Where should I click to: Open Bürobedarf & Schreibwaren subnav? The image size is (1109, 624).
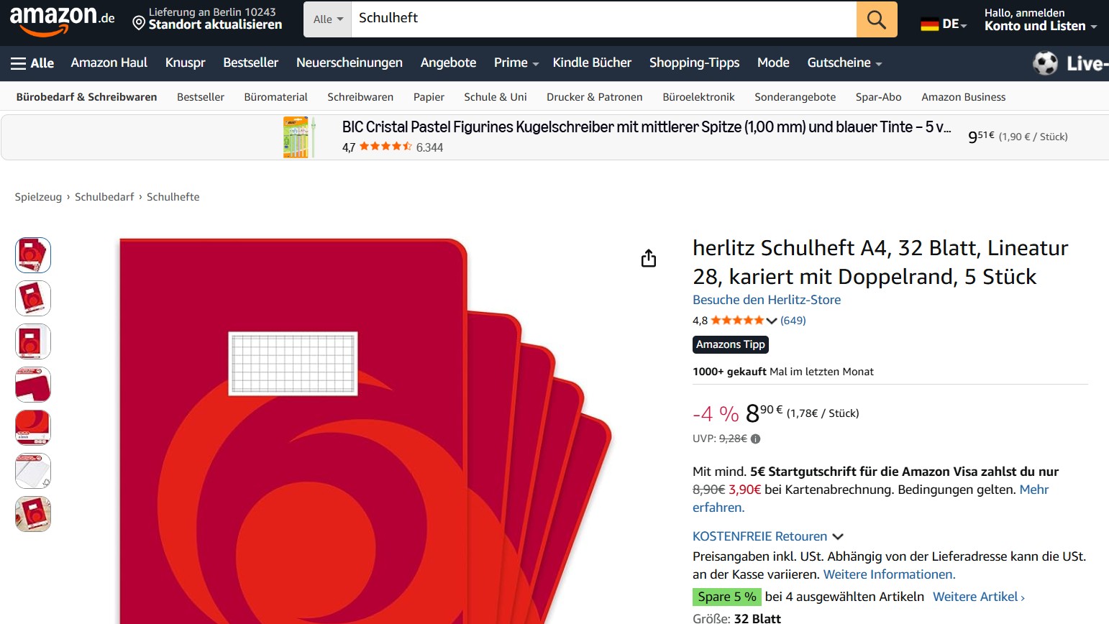pos(86,97)
